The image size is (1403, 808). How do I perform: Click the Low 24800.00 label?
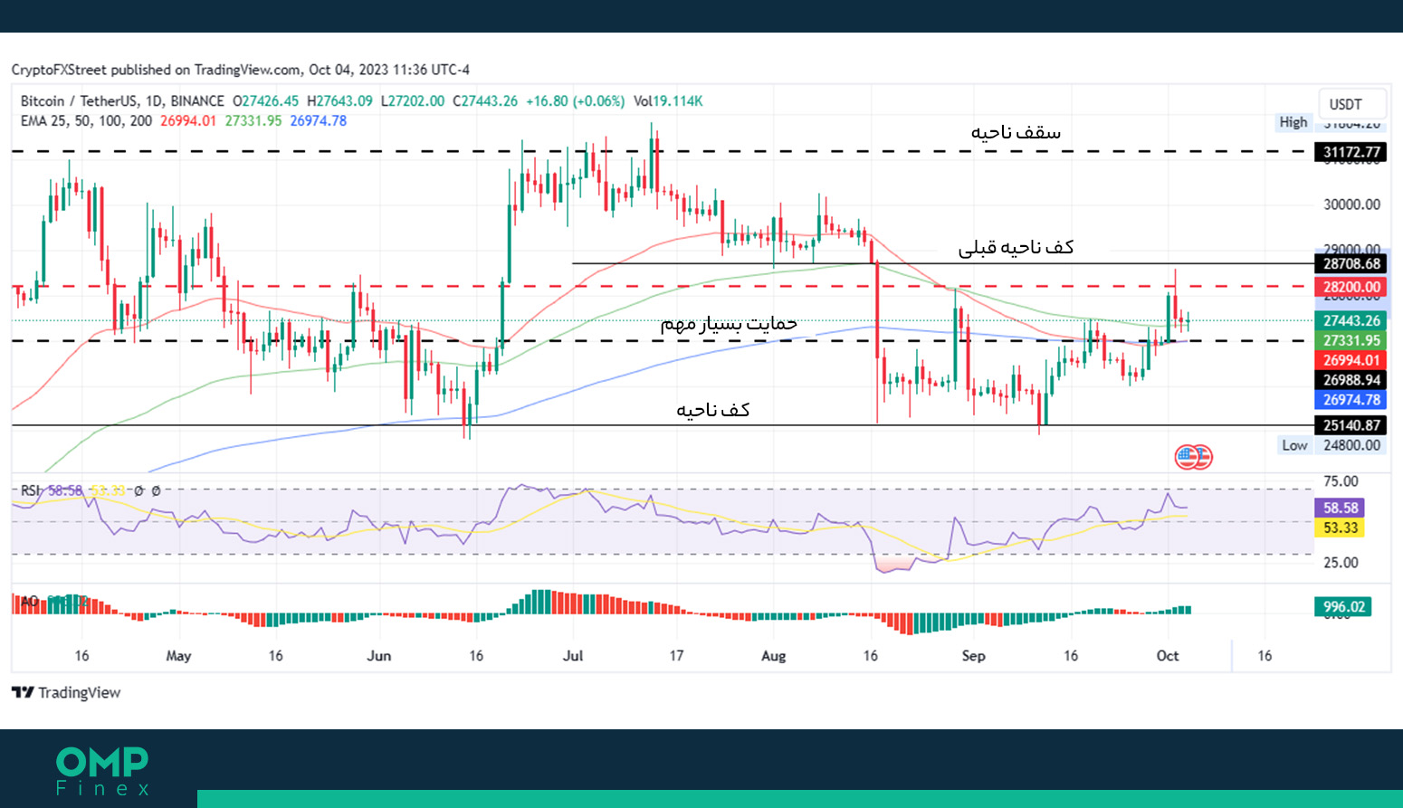click(x=1331, y=445)
